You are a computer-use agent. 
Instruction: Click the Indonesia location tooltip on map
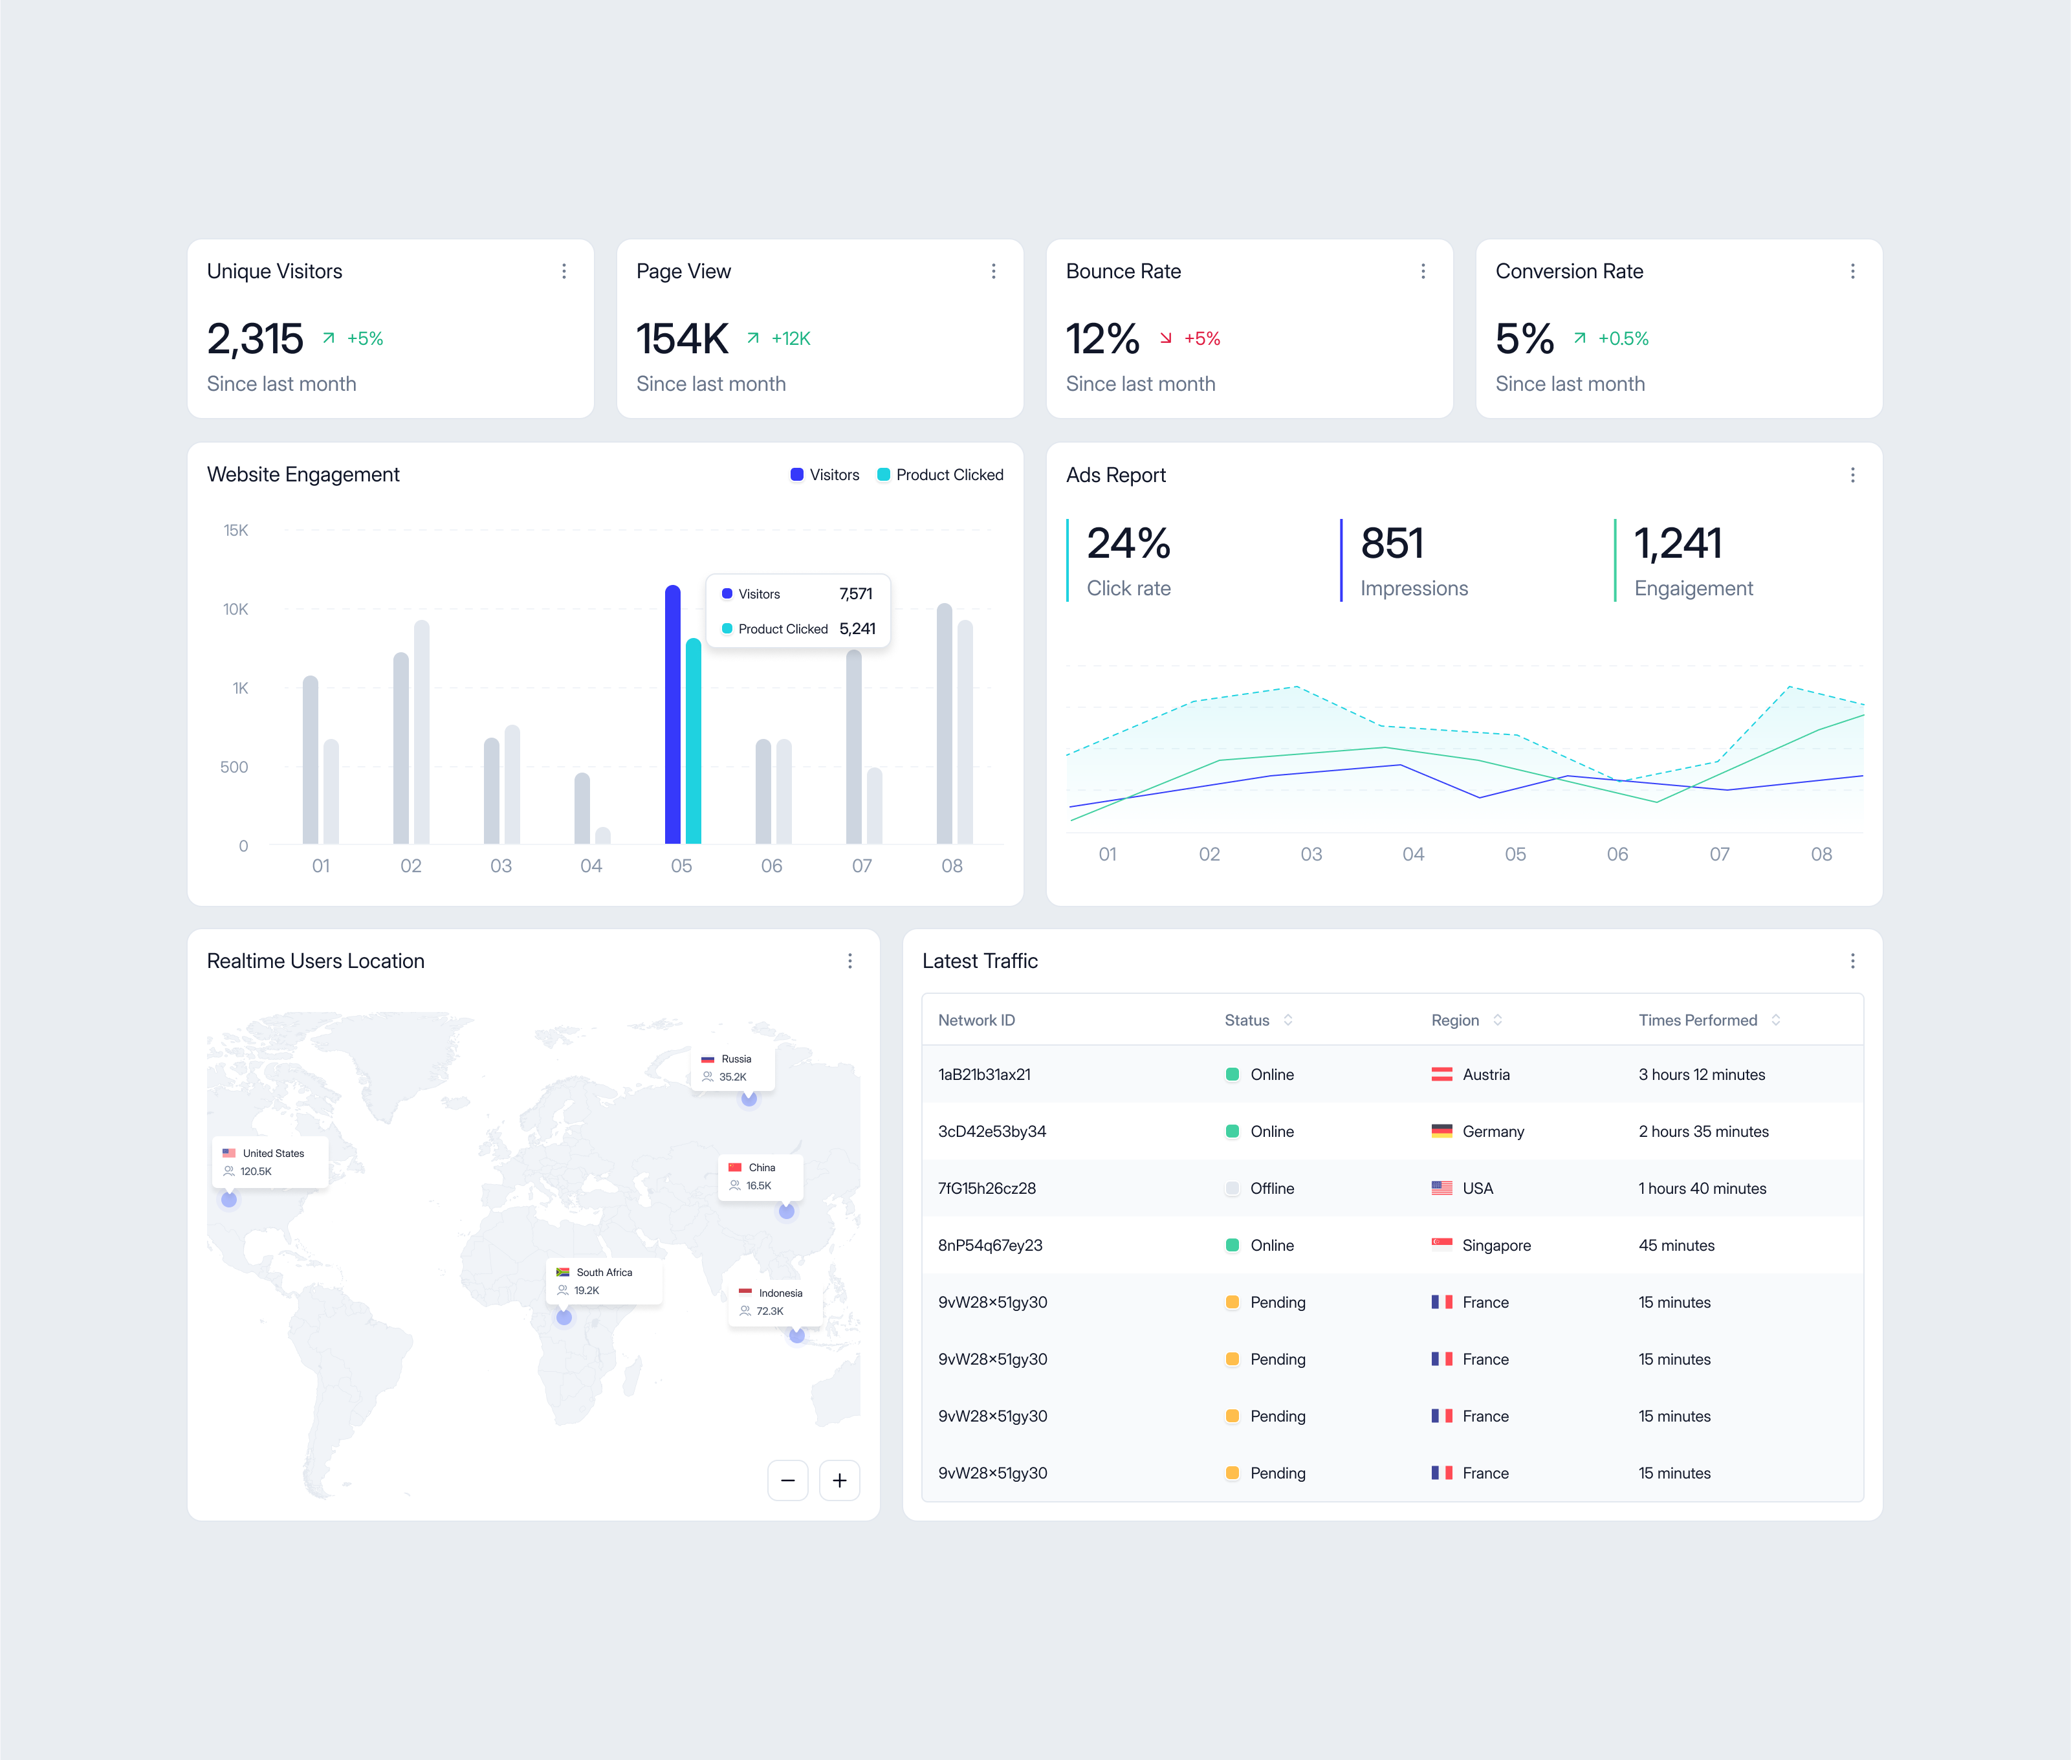pos(775,1302)
